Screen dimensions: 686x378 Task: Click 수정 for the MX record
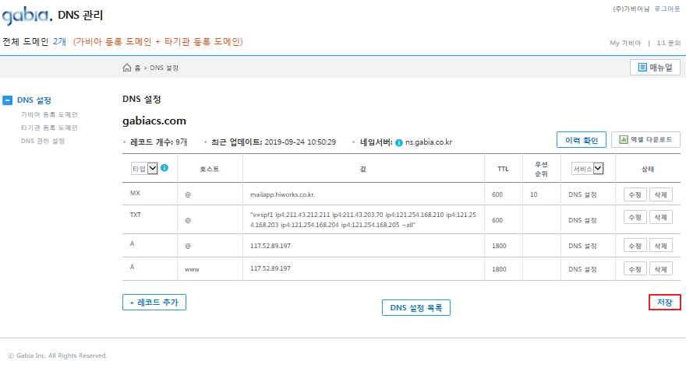[x=635, y=194]
